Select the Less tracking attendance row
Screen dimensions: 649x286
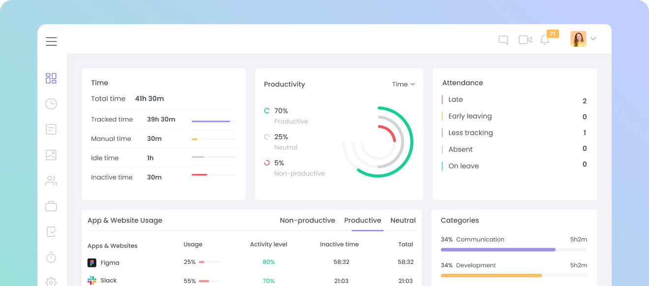point(514,133)
